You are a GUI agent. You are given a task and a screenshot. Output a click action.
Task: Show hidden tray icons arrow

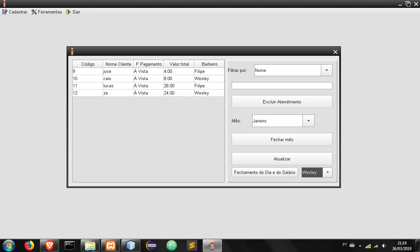(360, 246)
